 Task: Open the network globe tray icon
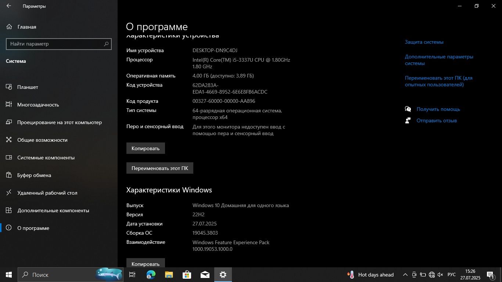pos(432,275)
